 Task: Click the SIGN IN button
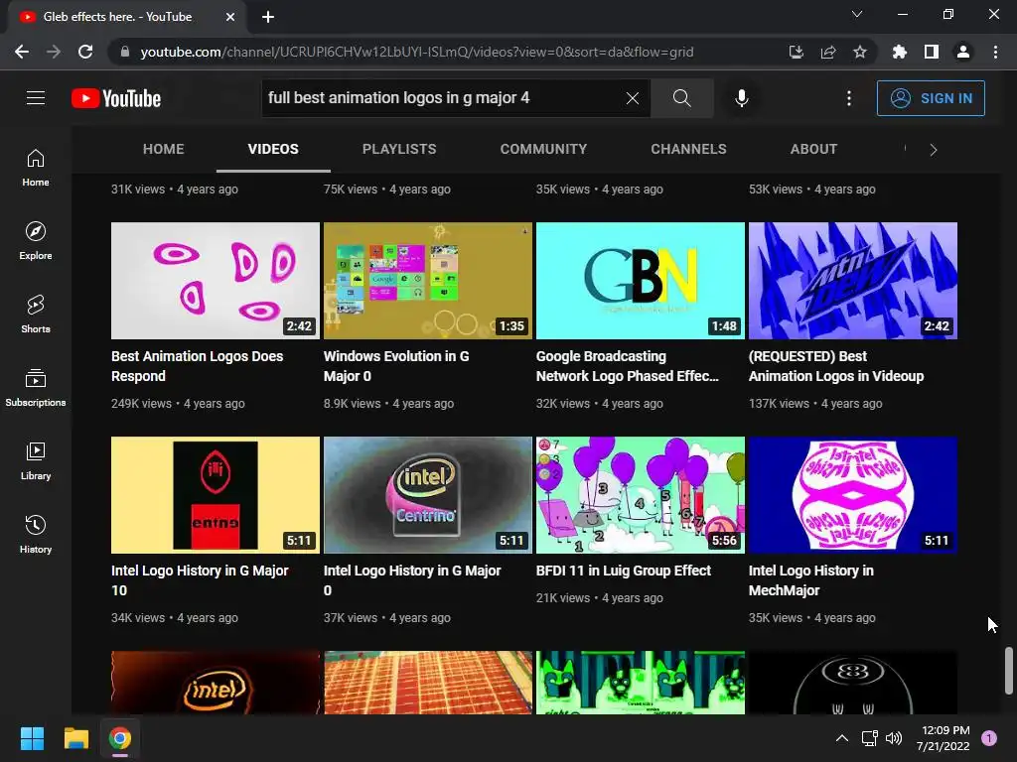click(931, 98)
